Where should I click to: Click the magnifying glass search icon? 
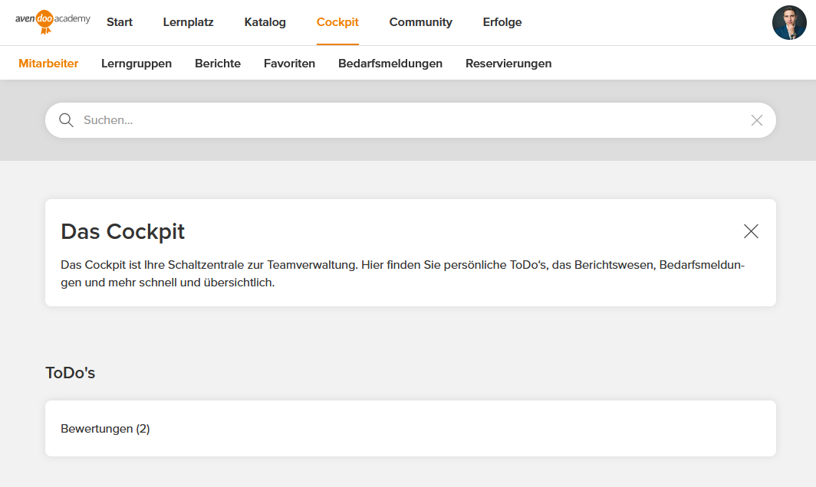click(66, 120)
